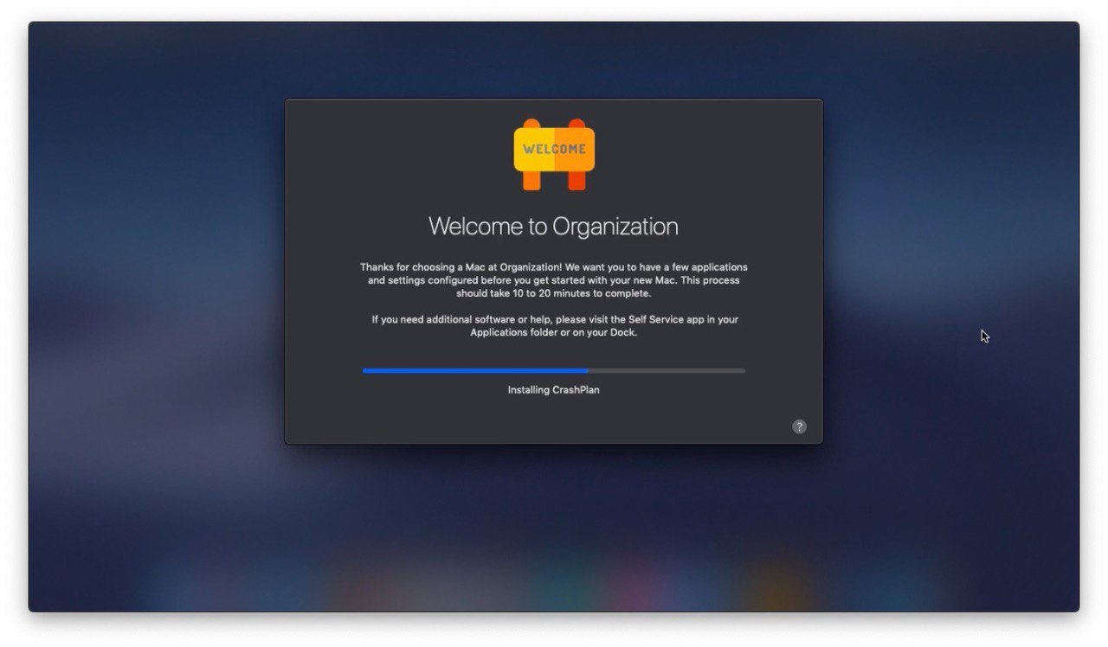Click the blue installation progress bar

(x=554, y=370)
